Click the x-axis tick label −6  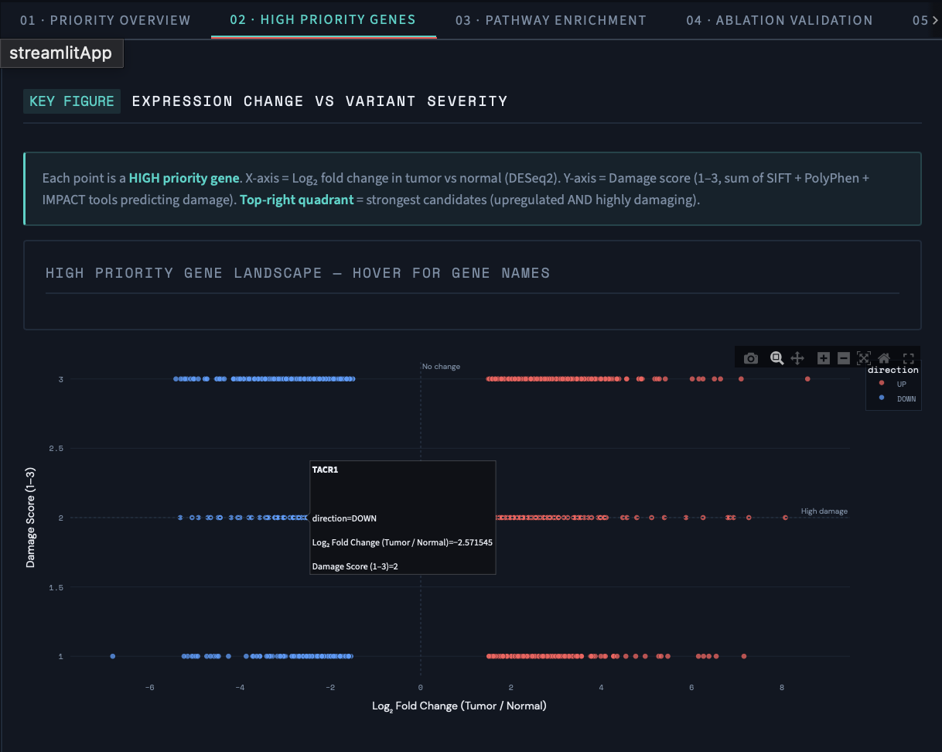coord(149,687)
